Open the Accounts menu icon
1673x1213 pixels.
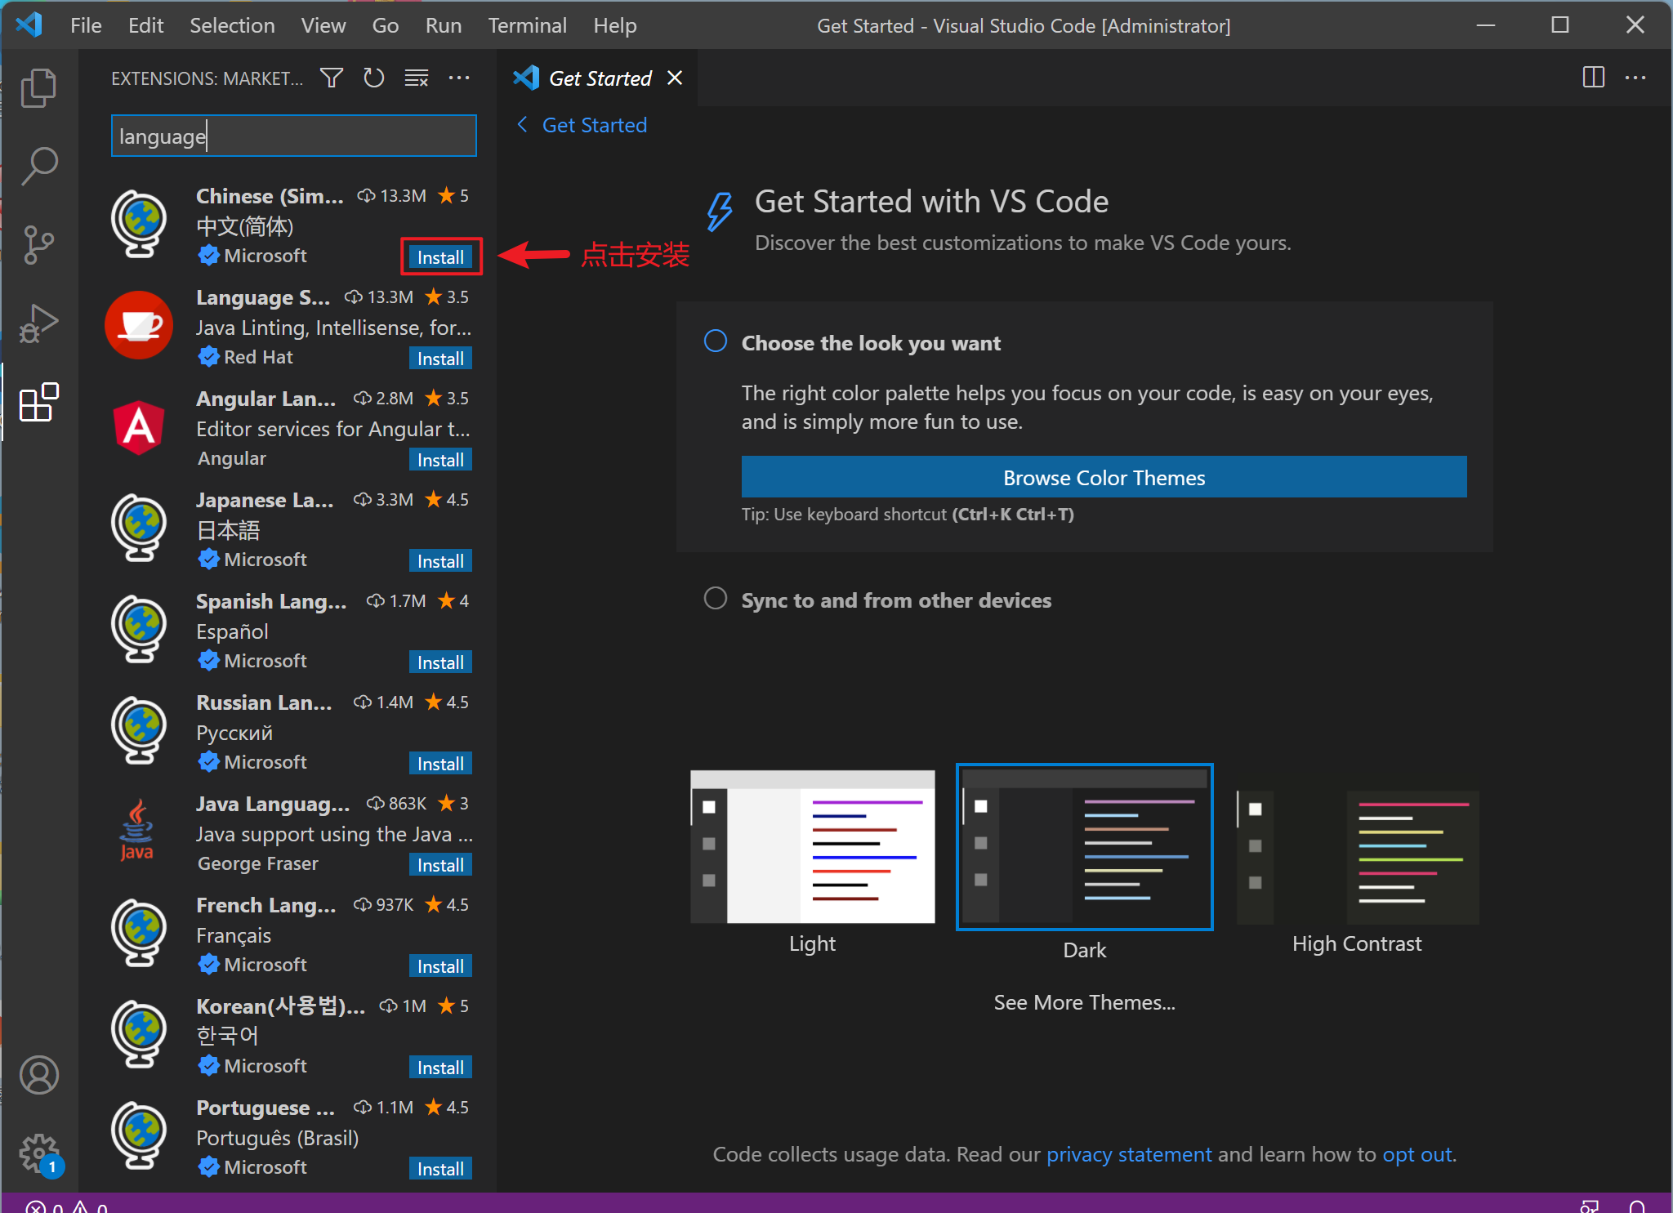coord(38,1075)
